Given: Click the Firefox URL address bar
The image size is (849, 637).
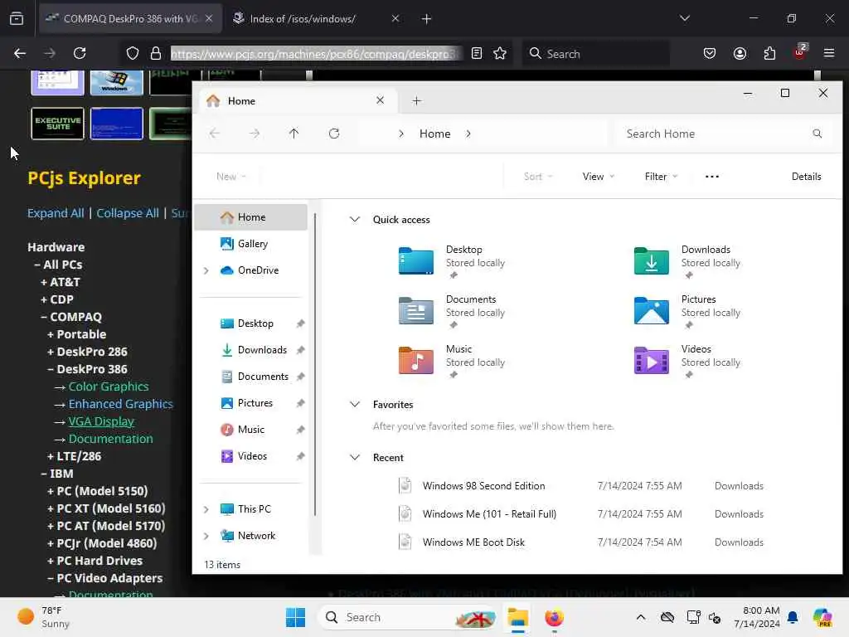Looking at the screenshot, I should click(316, 54).
